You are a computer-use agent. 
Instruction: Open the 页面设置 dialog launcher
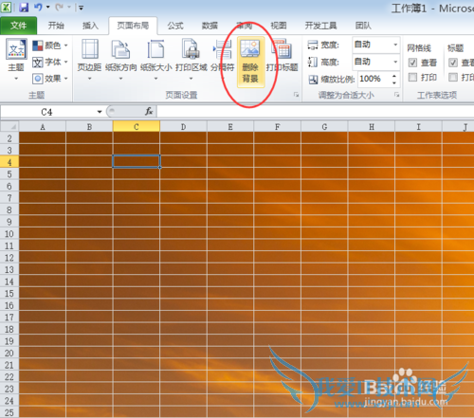tap(296, 95)
